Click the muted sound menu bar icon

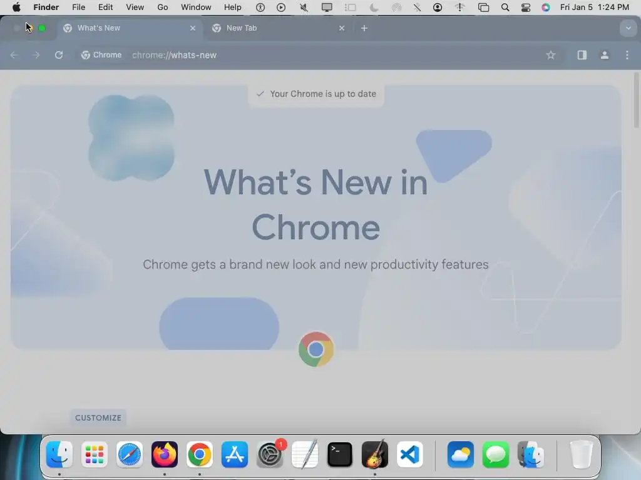304,7
